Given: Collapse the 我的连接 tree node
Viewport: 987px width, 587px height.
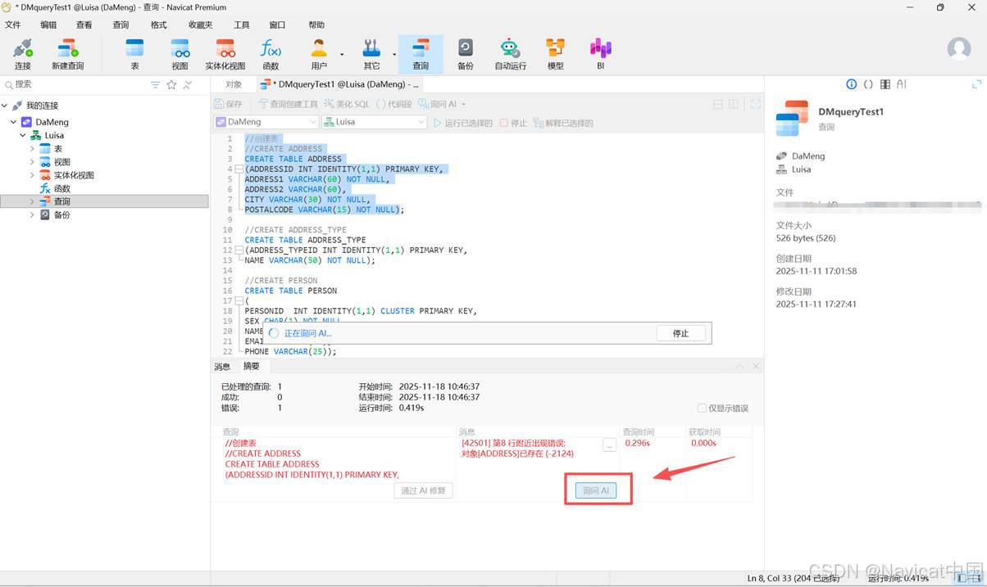Looking at the screenshot, I should (x=5, y=106).
